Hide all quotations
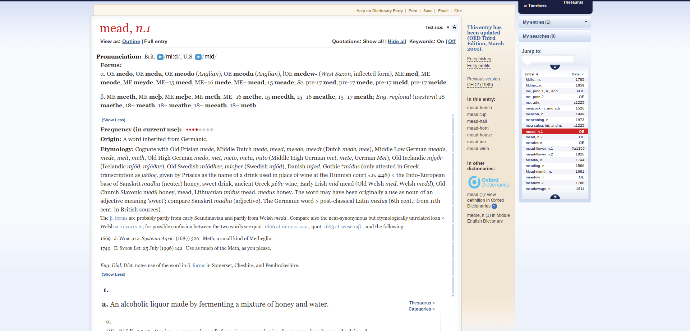Screen dimensions: 690x331 pos(396,41)
